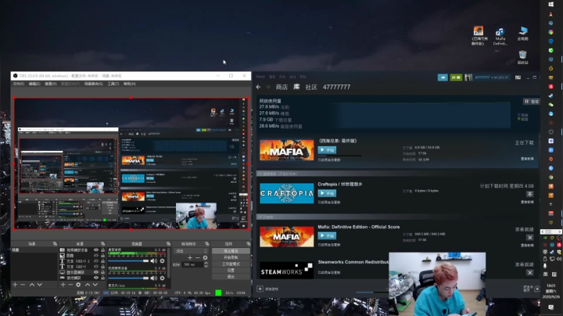Lock the 显示器捕获 source
Image resolution: width=563 pixels, height=316 pixels.
point(102,272)
